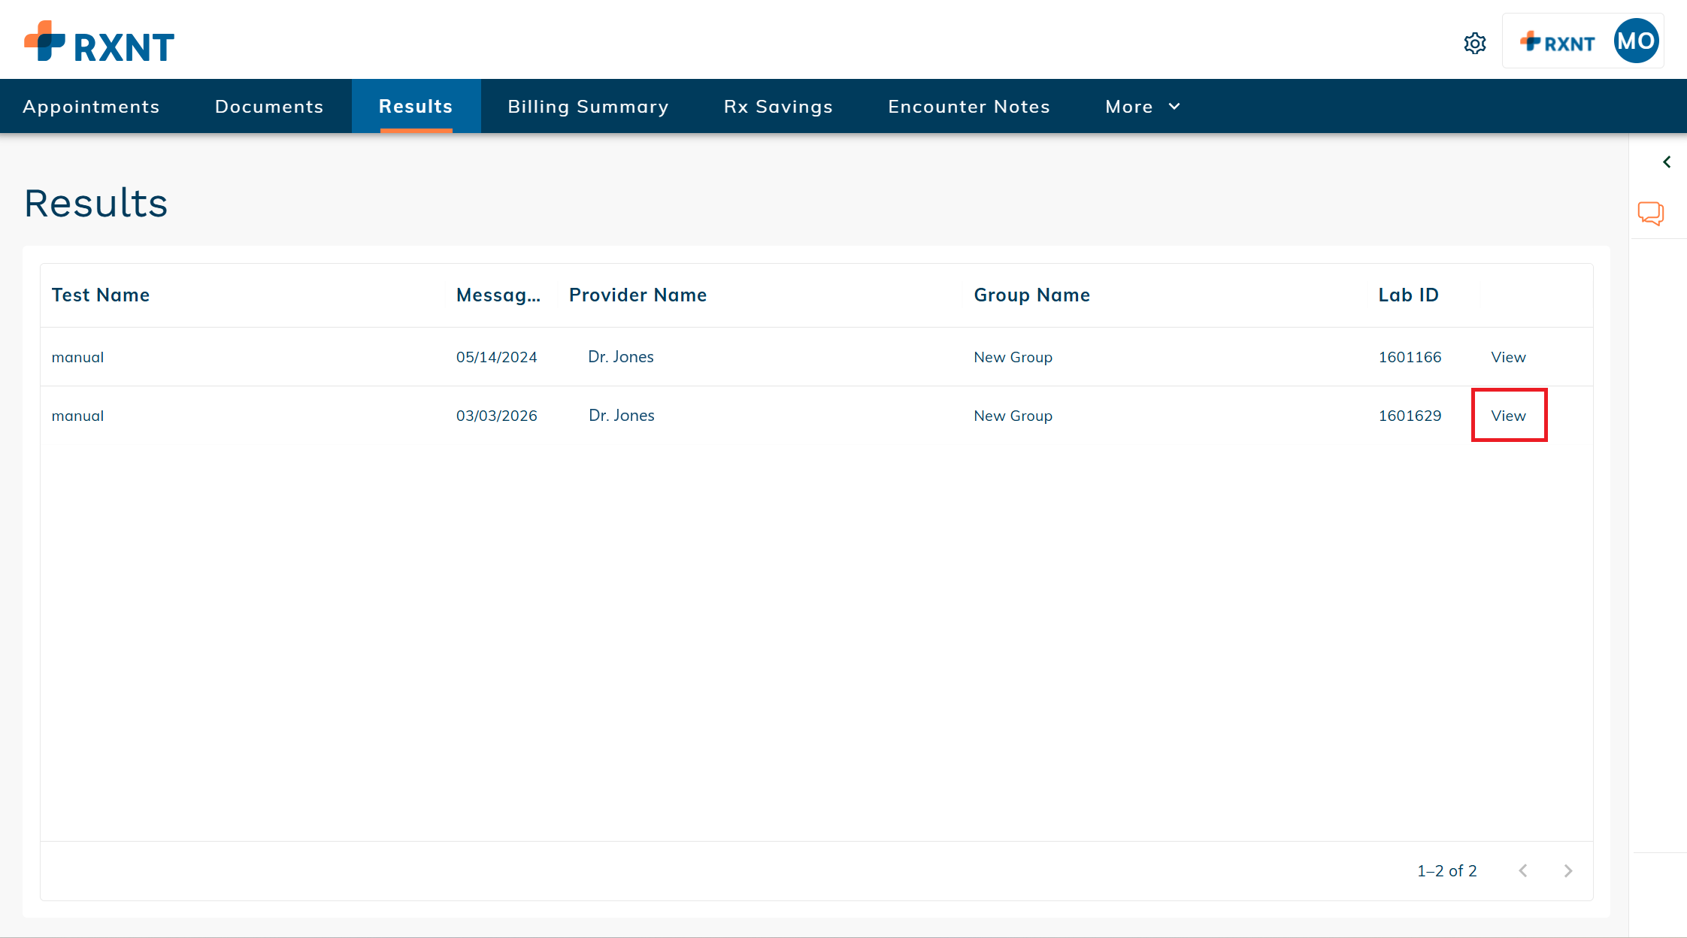Screen dimensions: 1687x938
Task: Sort by Provider Name column header
Action: point(638,295)
